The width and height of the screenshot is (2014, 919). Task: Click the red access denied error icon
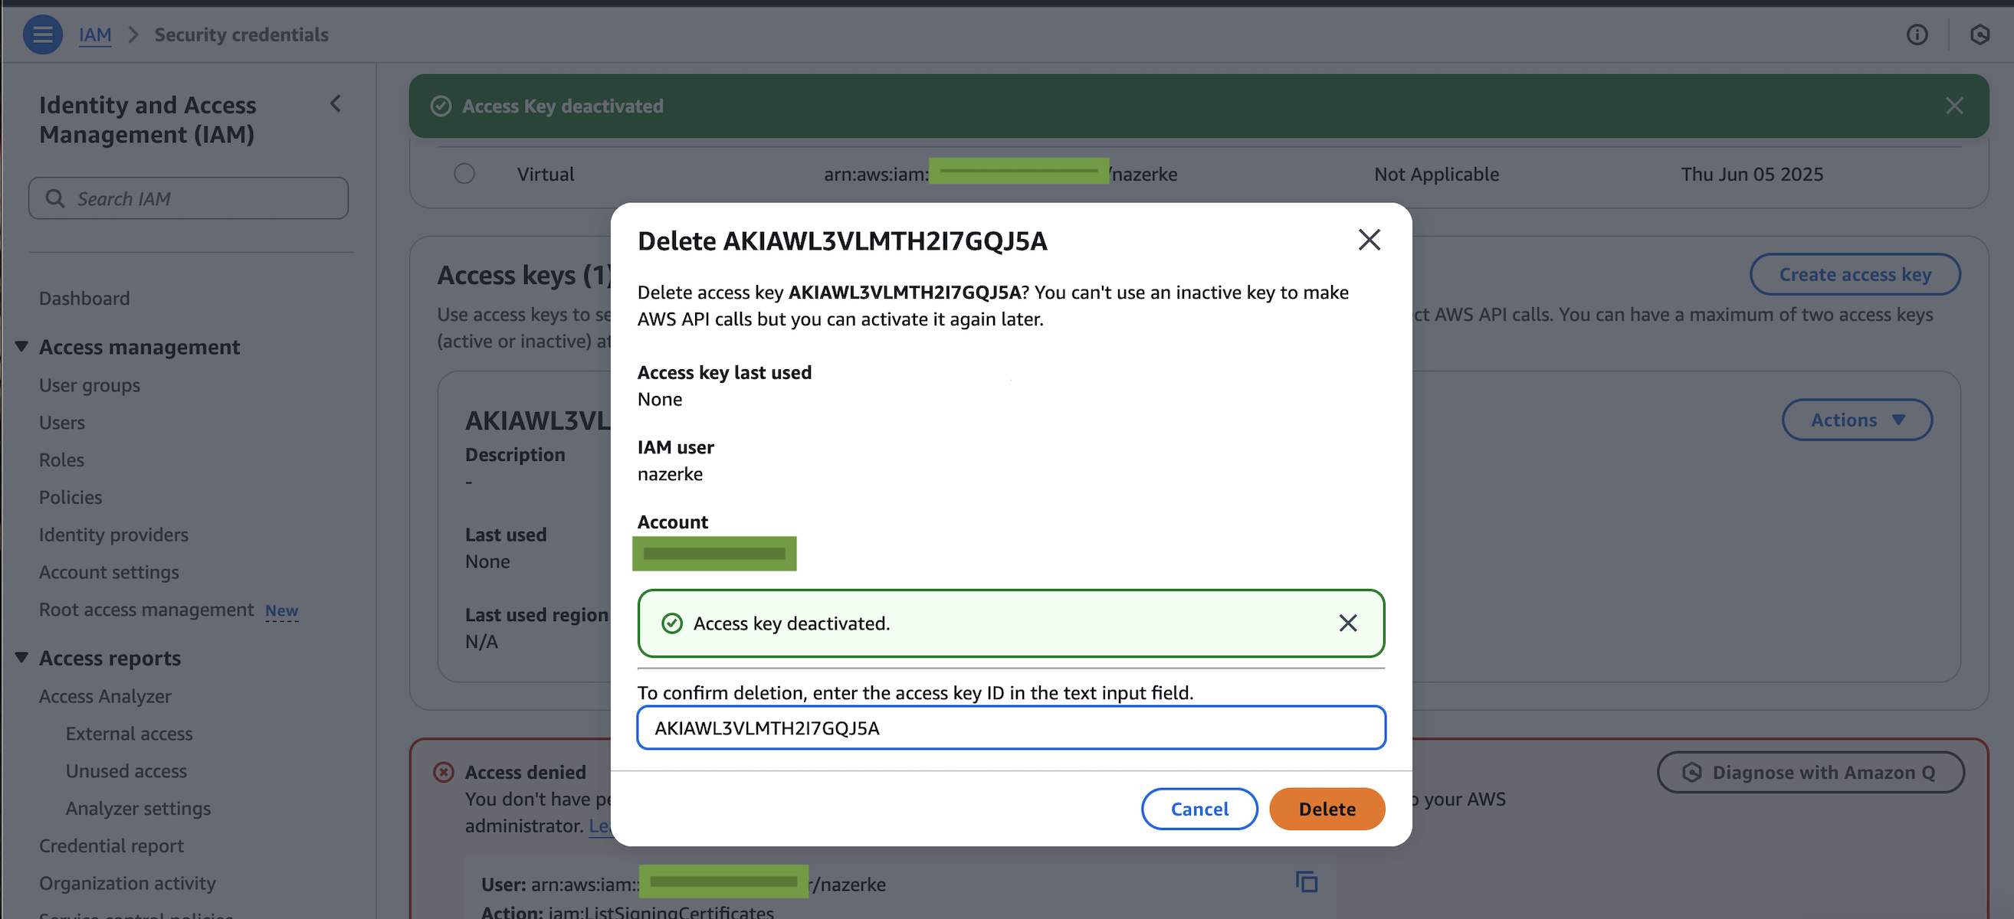pos(443,772)
